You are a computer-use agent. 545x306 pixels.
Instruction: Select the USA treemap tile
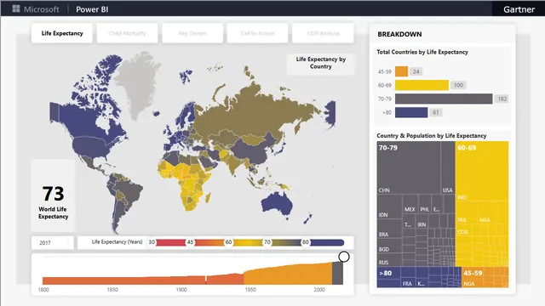click(x=448, y=168)
